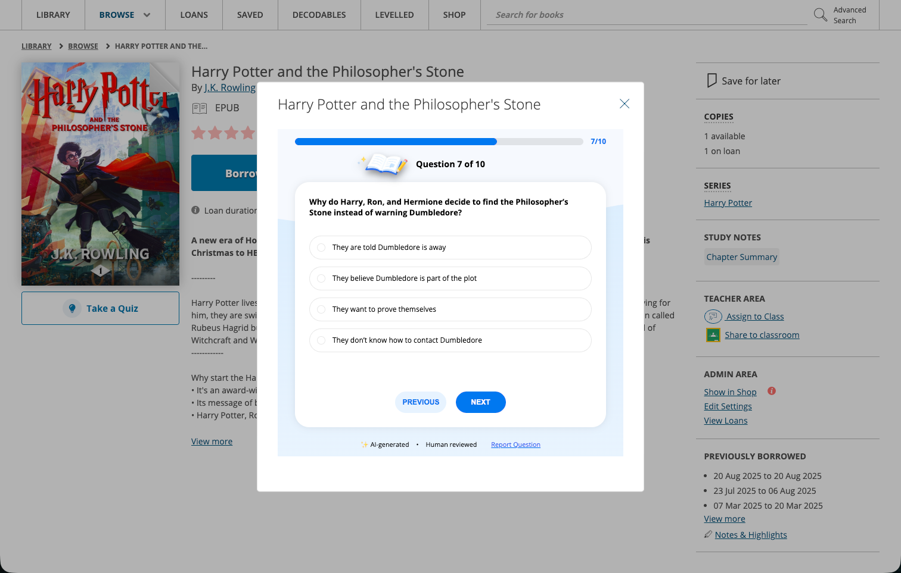The height and width of the screenshot is (573, 901).
Task: Click the 'Human reviewed' label
Action: point(451,444)
